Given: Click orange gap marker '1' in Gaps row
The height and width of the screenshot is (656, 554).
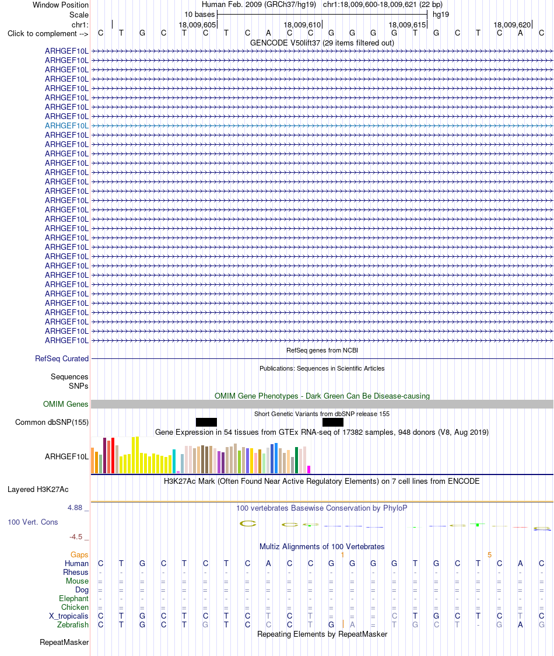Looking at the screenshot, I should click(342, 555).
